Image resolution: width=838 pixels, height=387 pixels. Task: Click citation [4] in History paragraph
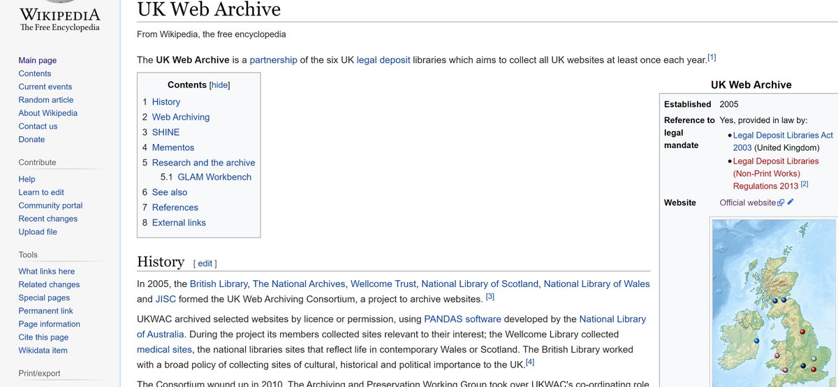point(530,362)
